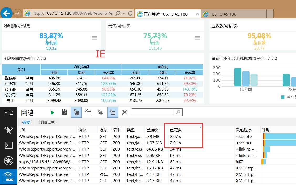Click the 83.87% 净利润 gauge
The width and height of the screenshot is (296, 185).
(x=51, y=41)
